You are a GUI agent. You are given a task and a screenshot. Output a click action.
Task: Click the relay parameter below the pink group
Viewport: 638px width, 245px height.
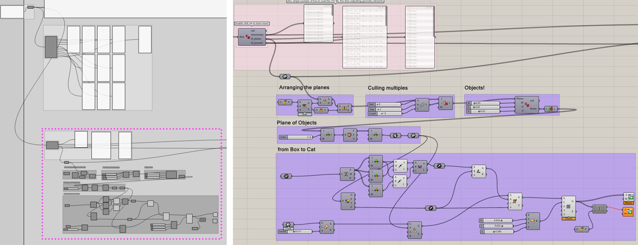[285, 77]
